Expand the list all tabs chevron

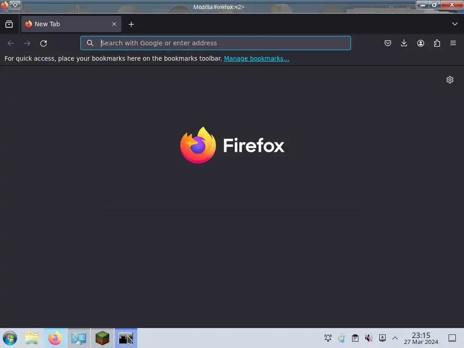click(455, 24)
